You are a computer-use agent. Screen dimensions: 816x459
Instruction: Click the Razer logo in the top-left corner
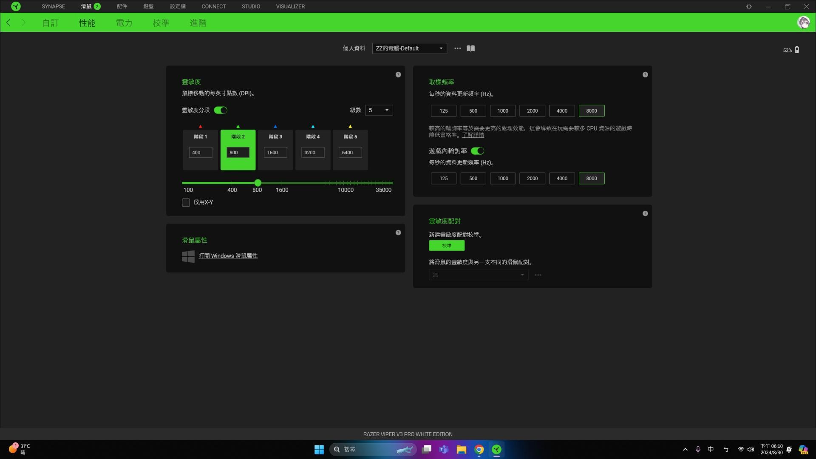coord(16,6)
